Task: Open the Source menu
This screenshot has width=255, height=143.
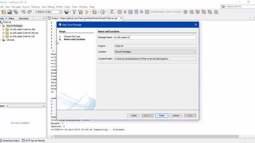Action: click(x=26, y=7)
